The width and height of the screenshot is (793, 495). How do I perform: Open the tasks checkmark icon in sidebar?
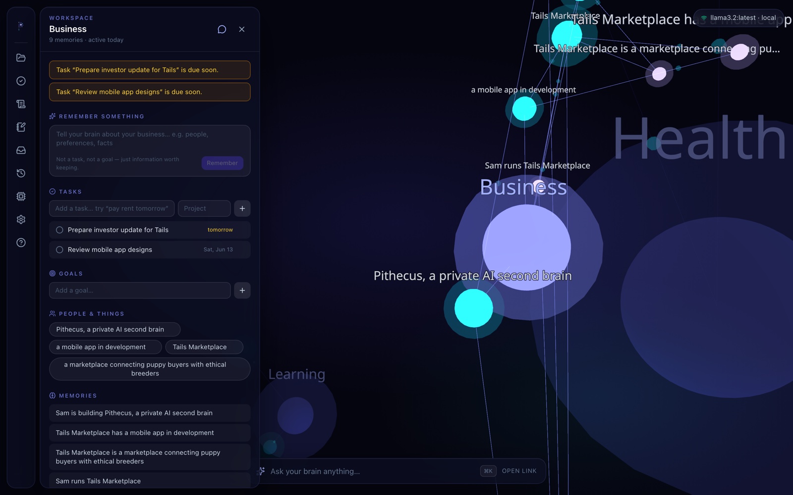[21, 81]
